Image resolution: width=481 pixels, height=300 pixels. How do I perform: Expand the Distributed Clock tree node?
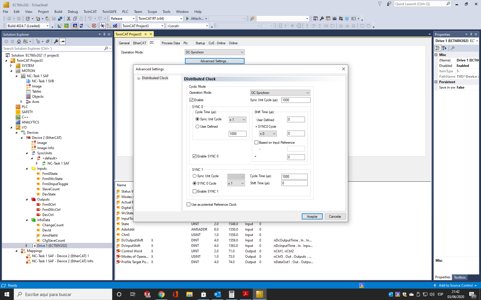click(139, 78)
